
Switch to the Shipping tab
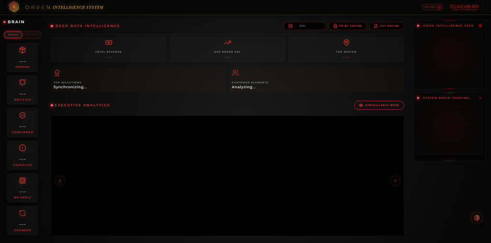coord(32,35)
